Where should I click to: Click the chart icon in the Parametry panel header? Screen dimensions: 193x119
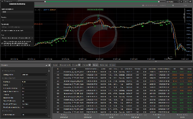pos(46,65)
